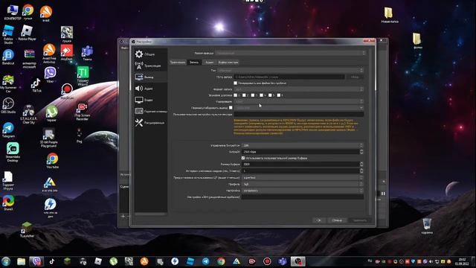
Task: Open the Горячие клавиши (Hotkeys) section
Action: pyautogui.click(x=150, y=111)
